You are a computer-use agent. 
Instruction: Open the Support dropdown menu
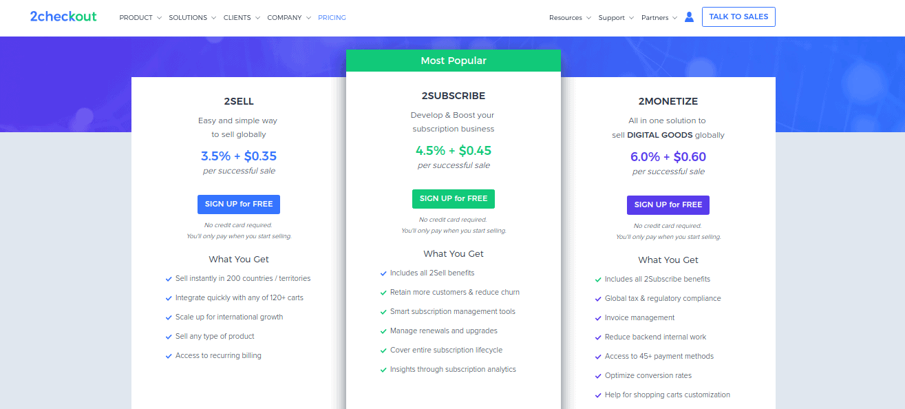tap(616, 18)
